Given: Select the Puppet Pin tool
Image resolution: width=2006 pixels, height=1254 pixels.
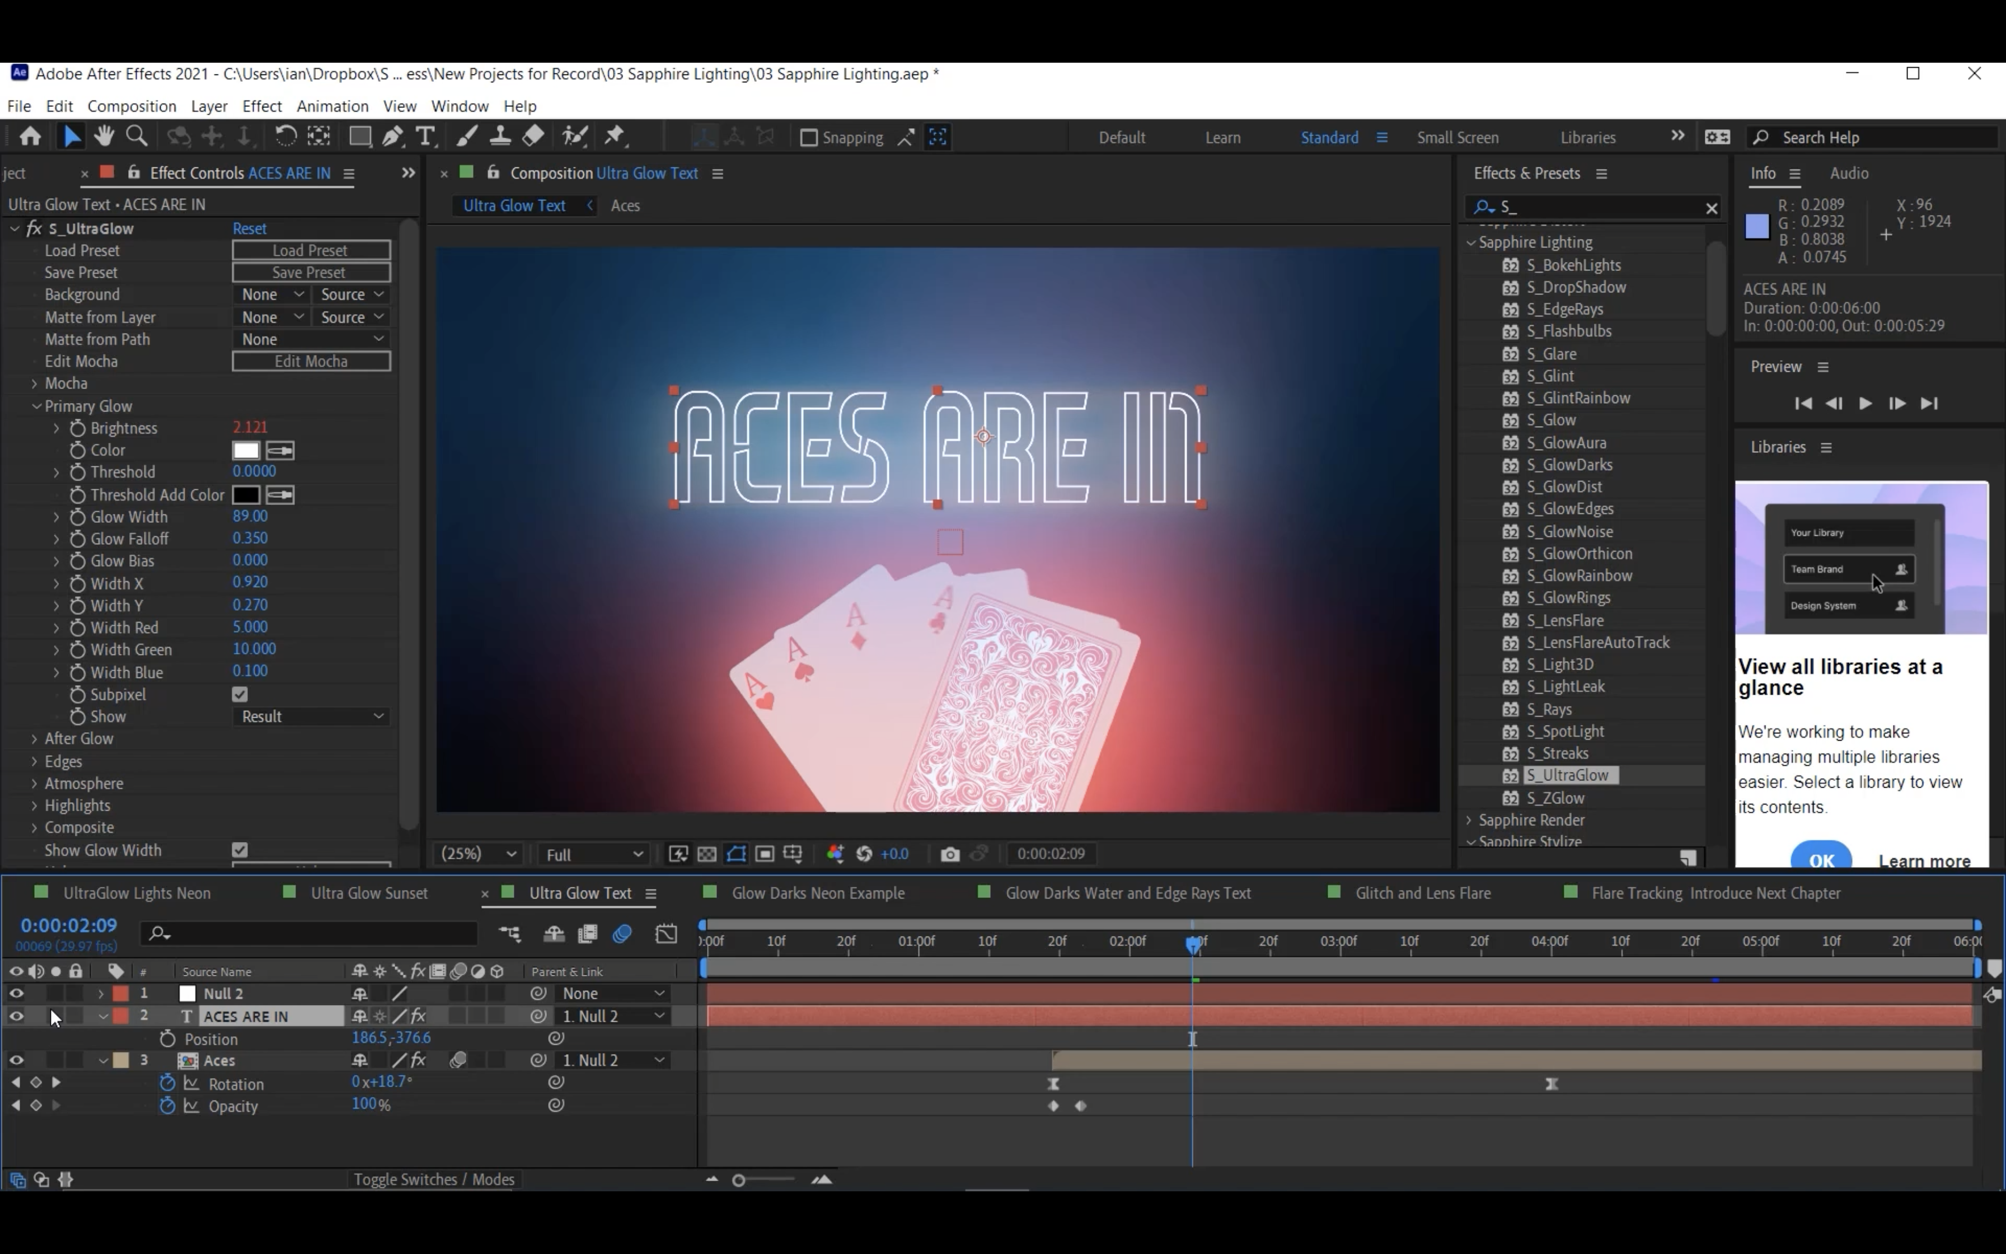Looking at the screenshot, I should tap(614, 137).
